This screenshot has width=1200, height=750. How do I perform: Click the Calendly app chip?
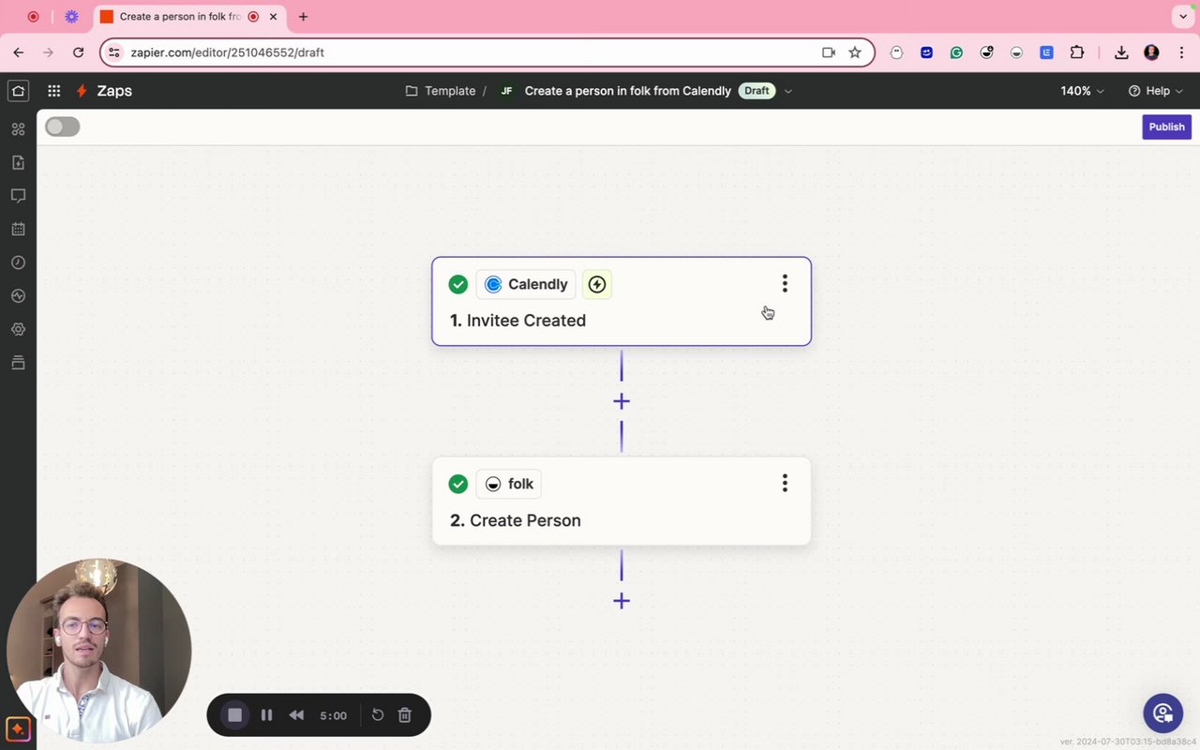[x=526, y=284]
